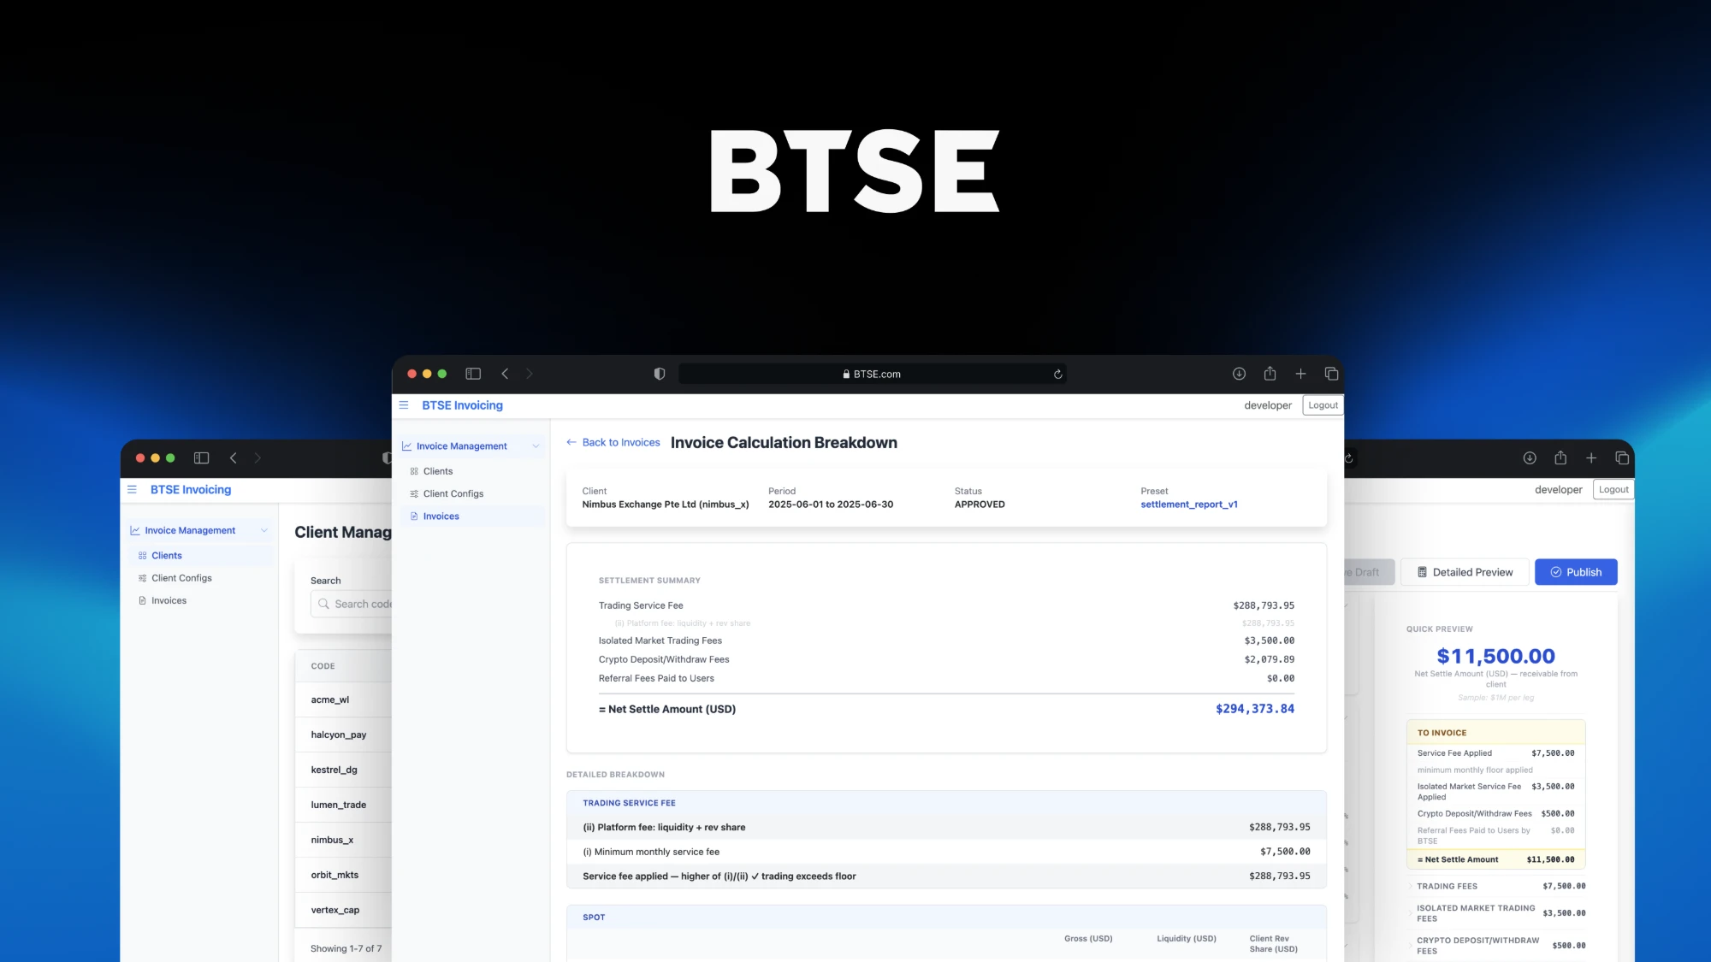Click hamburger menu in left back window
This screenshot has height=962, width=1711.
[x=132, y=490]
